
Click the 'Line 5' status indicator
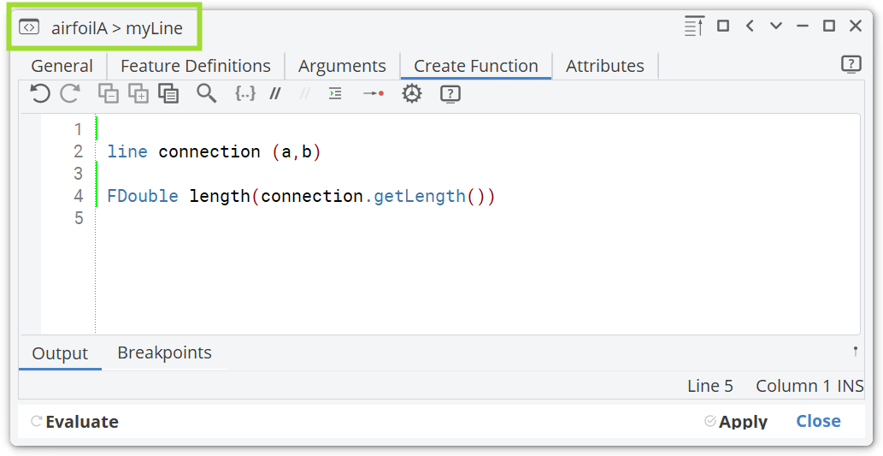pyautogui.click(x=710, y=386)
